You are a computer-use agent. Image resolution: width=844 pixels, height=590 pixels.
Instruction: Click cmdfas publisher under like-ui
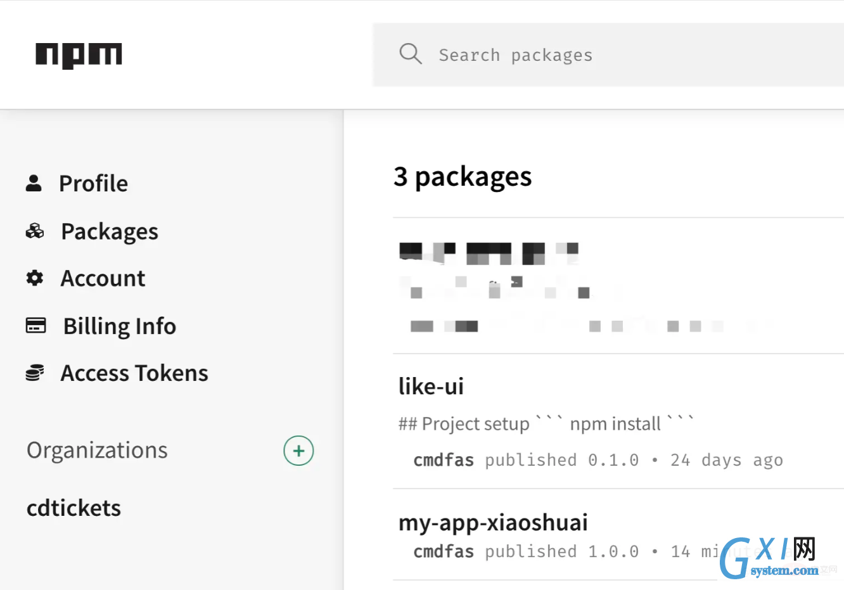pyautogui.click(x=444, y=460)
